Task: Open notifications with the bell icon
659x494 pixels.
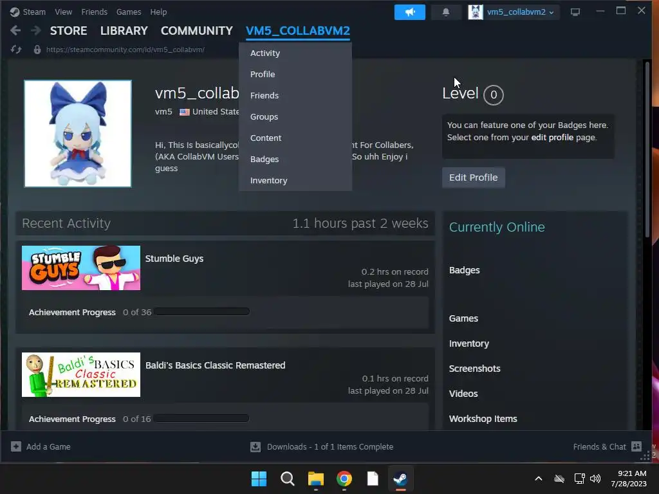Action: [x=445, y=12]
